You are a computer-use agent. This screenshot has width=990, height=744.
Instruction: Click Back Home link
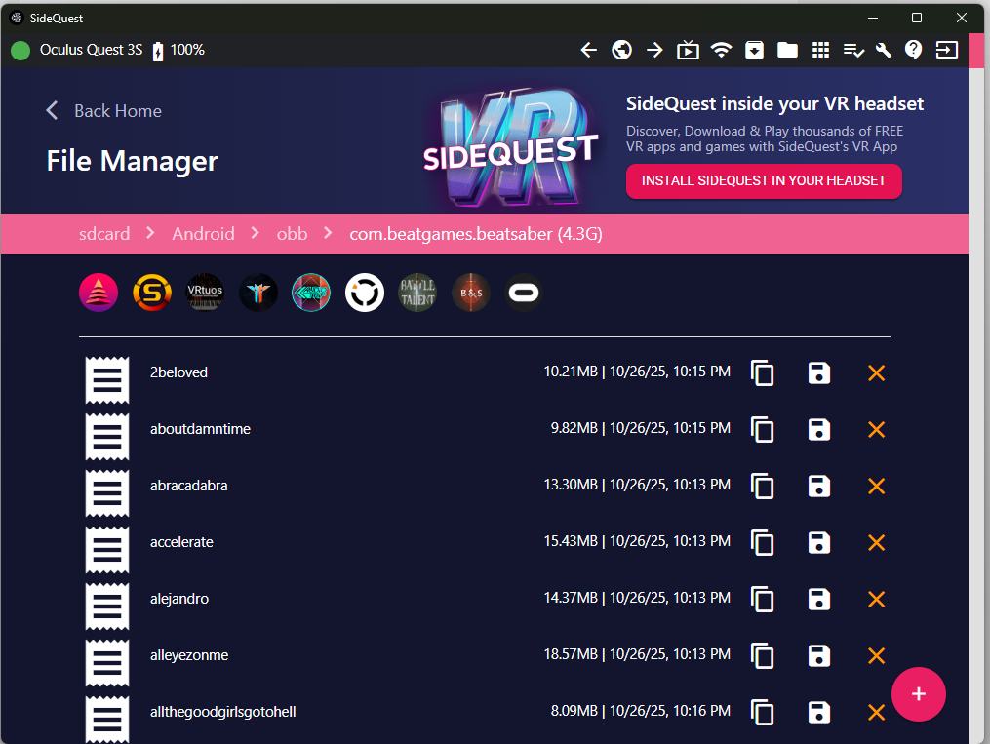[104, 111]
